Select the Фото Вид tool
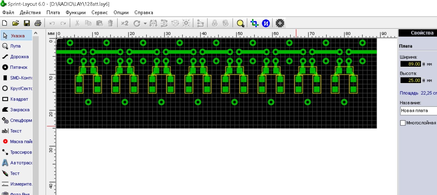The height and width of the screenshot is (195, 437). (x=17, y=193)
